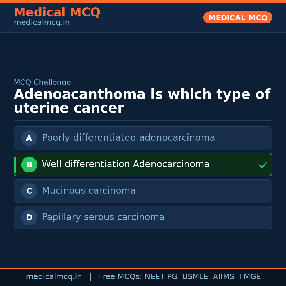Click the Medical MCQ orange title
This screenshot has height=286, width=286.
[57, 12]
